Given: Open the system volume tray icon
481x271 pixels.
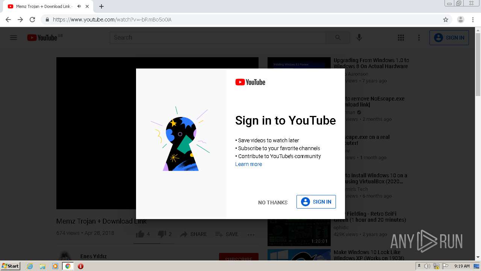Looking at the screenshot, I should 427,266.
